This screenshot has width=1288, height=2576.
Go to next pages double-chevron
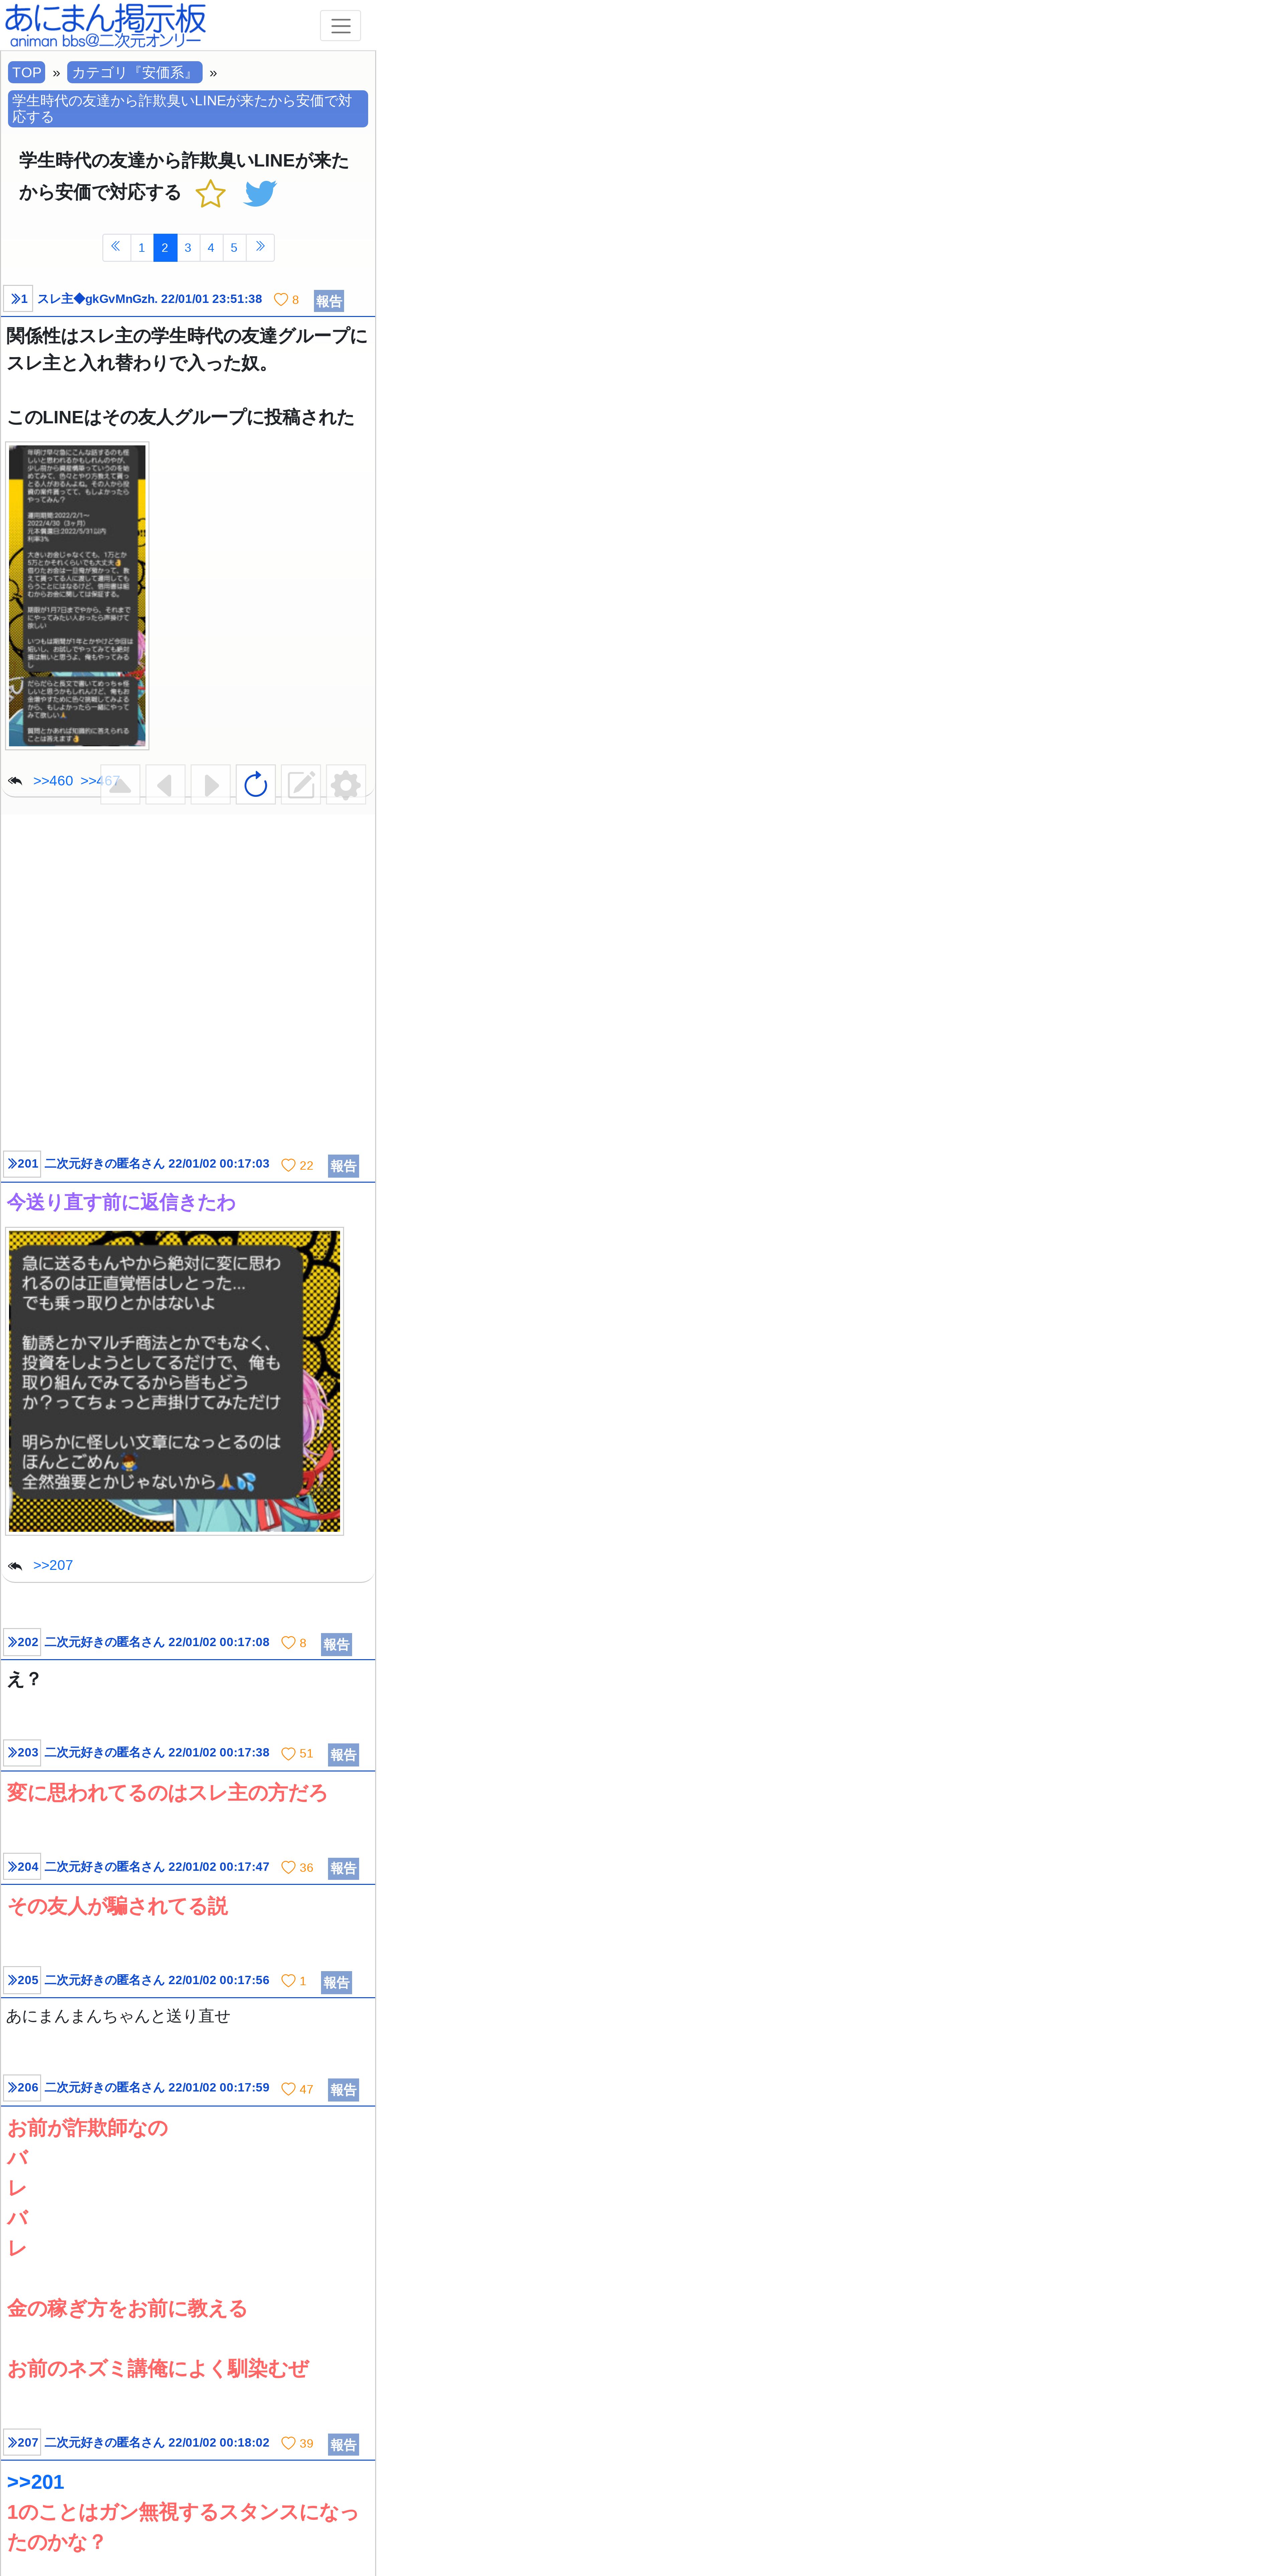point(260,247)
